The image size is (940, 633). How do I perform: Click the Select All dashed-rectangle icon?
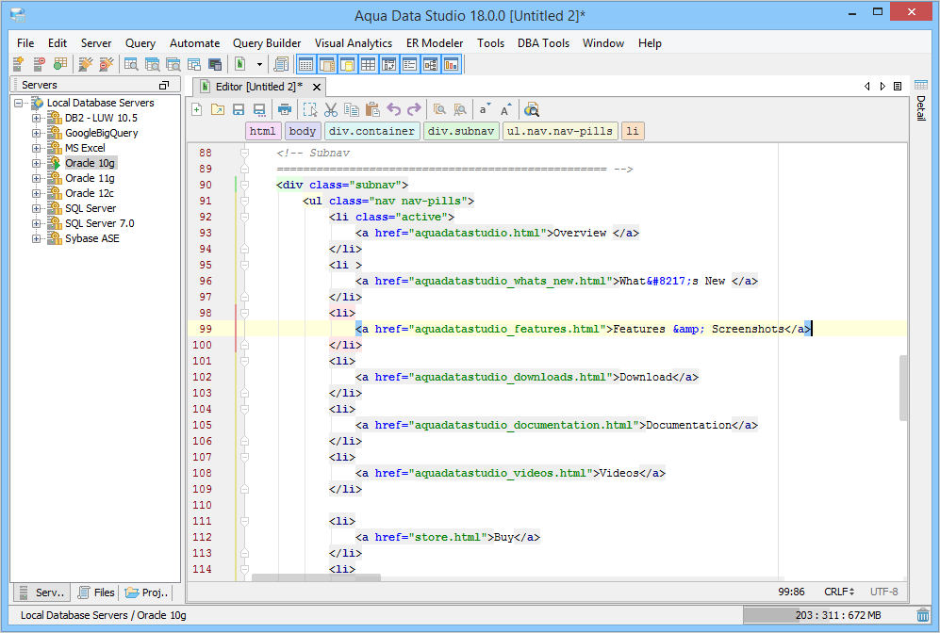coord(310,109)
